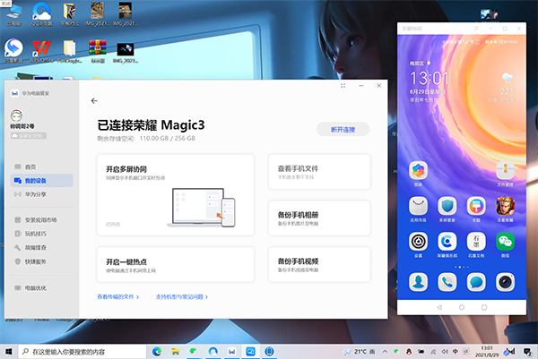Open WeChat on the phone screen
The height and width of the screenshot is (359, 538).
pyautogui.click(x=506, y=241)
